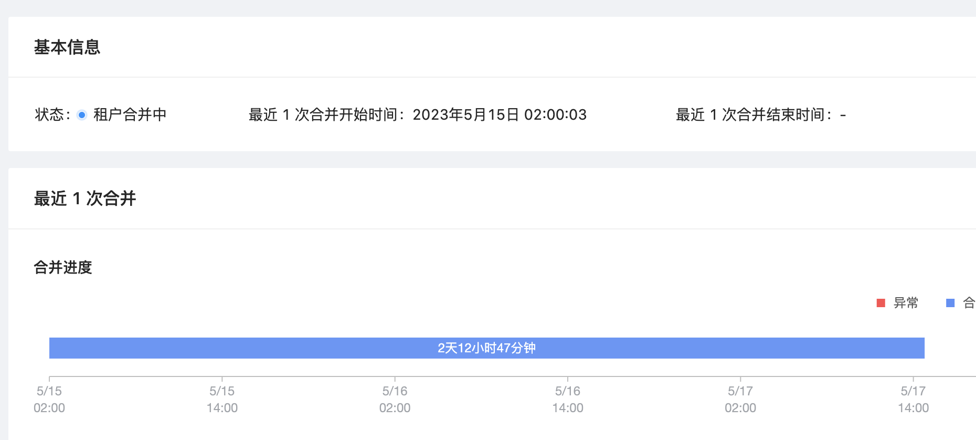This screenshot has height=440, width=976.
Task: Click the 5/16 02:00 axis tick
Action: point(395,400)
